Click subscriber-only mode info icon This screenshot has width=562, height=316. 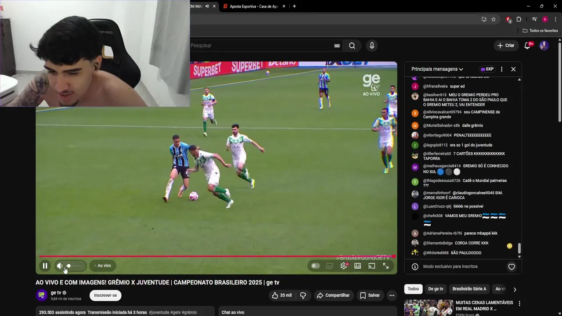click(415, 266)
